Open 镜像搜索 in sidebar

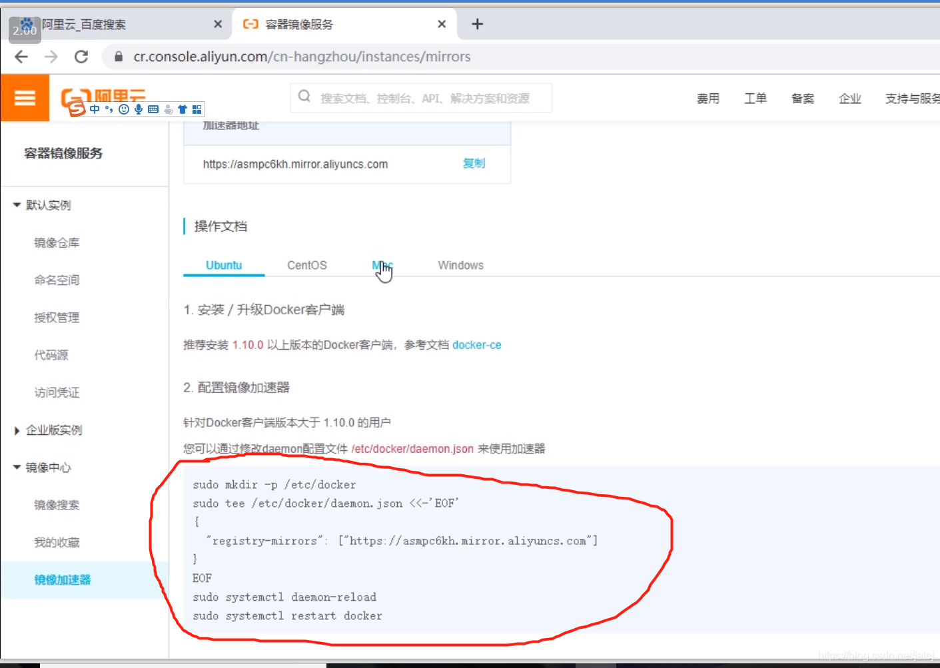pos(57,505)
